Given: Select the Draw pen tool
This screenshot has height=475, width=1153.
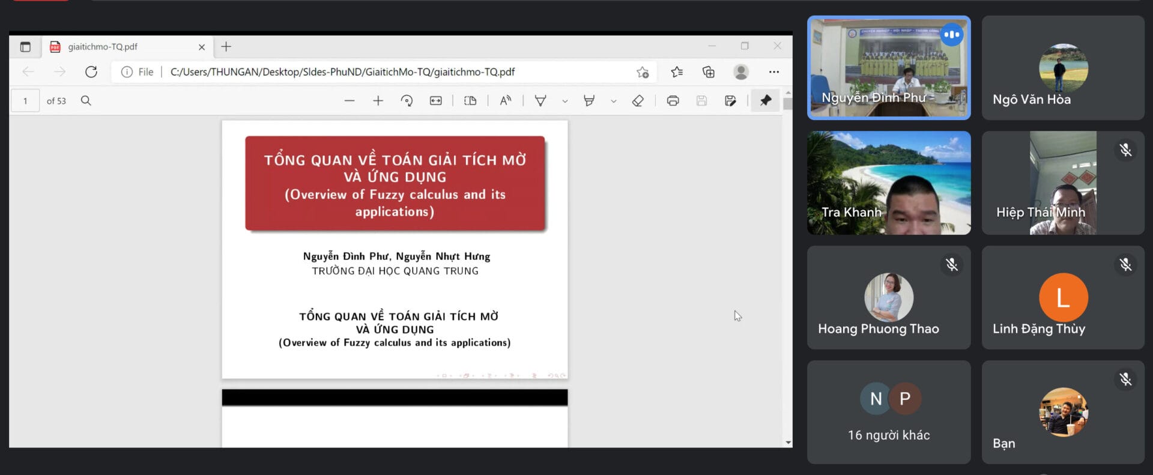Looking at the screenshot, I should [540, 101].
